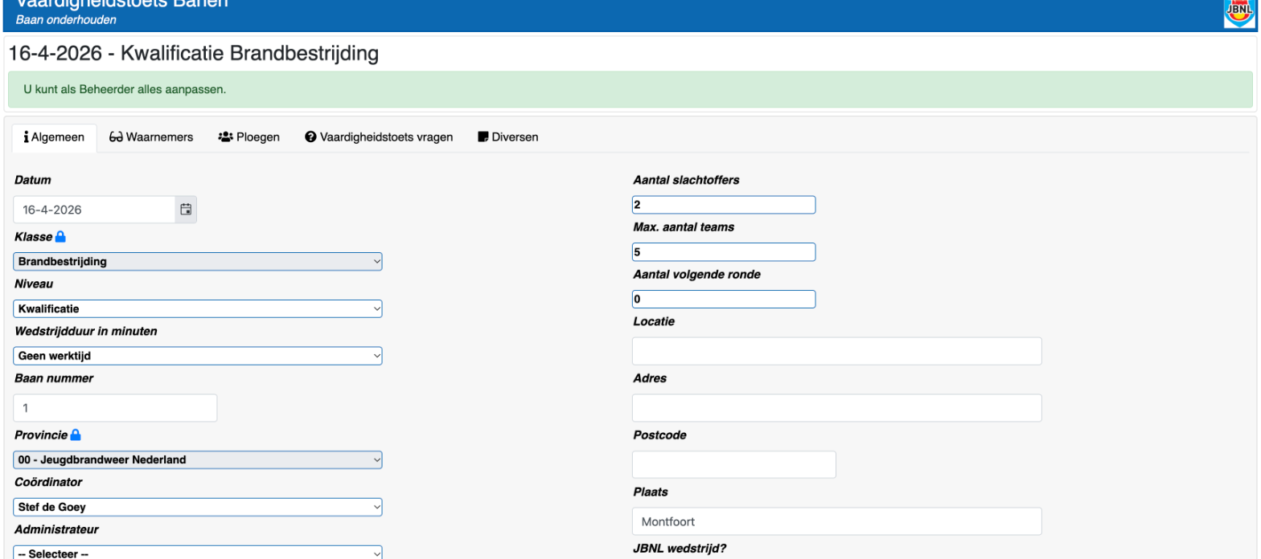This screenshot has width=1261, height=559.
Task: Open the Administrateur dropdown
Action: (198, 553)
